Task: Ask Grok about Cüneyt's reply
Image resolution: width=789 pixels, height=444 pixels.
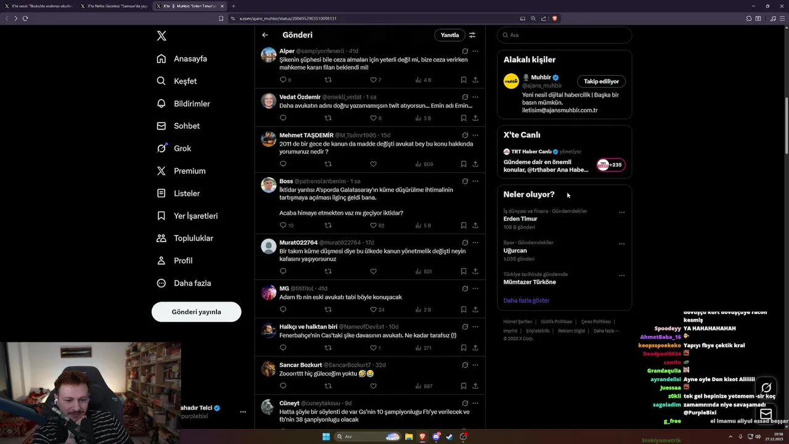Action: [x=465, y=403]
